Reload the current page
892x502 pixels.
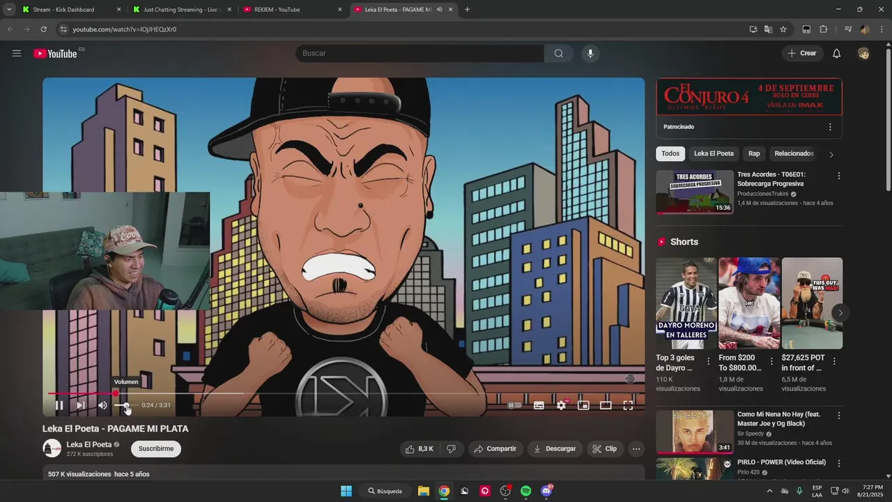coord(43,29)
